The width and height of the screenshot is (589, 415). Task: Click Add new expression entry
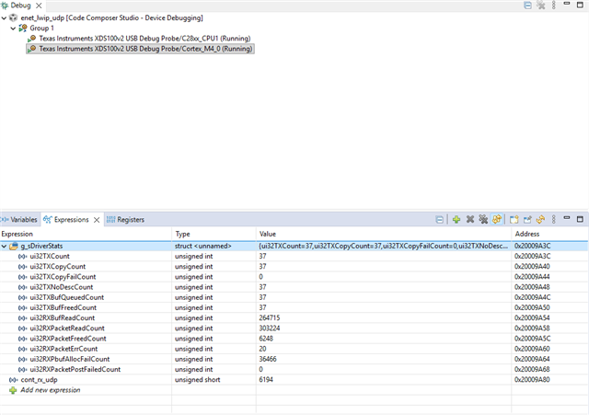[x=51, y=390]
